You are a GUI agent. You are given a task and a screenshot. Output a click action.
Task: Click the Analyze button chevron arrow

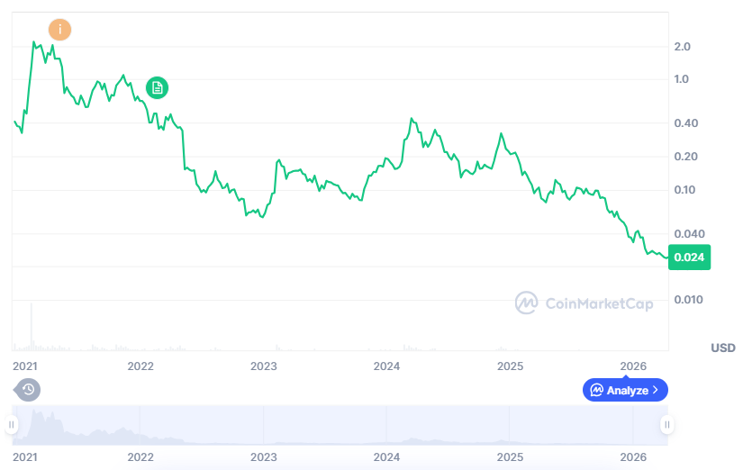click(656, 390)
